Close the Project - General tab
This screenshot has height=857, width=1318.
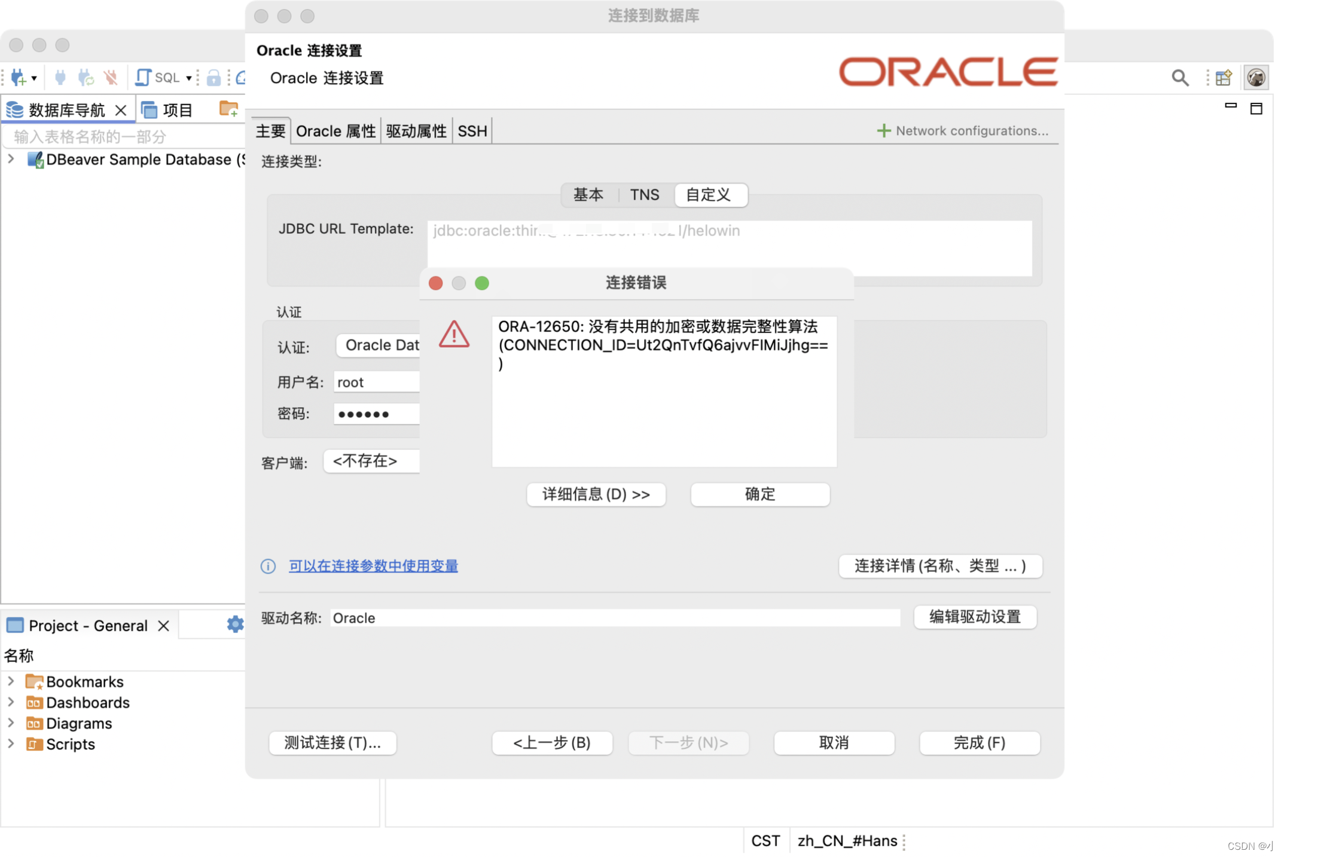(x=163, y=626)
